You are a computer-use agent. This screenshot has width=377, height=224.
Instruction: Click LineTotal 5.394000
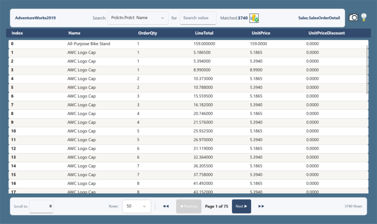pos(202,61)
